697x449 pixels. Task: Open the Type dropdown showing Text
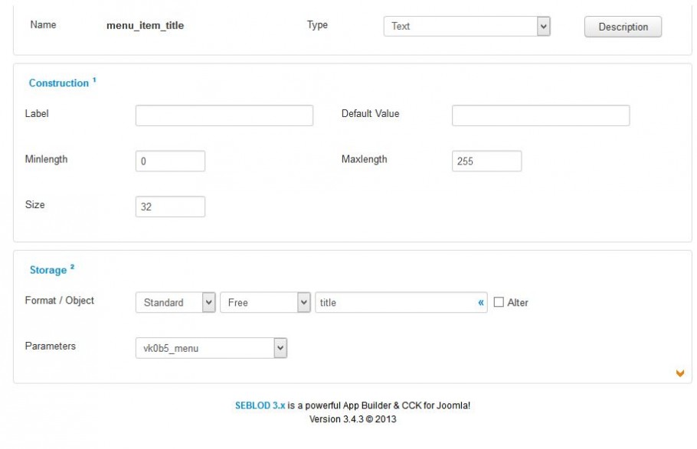click(x=466, y=26)
